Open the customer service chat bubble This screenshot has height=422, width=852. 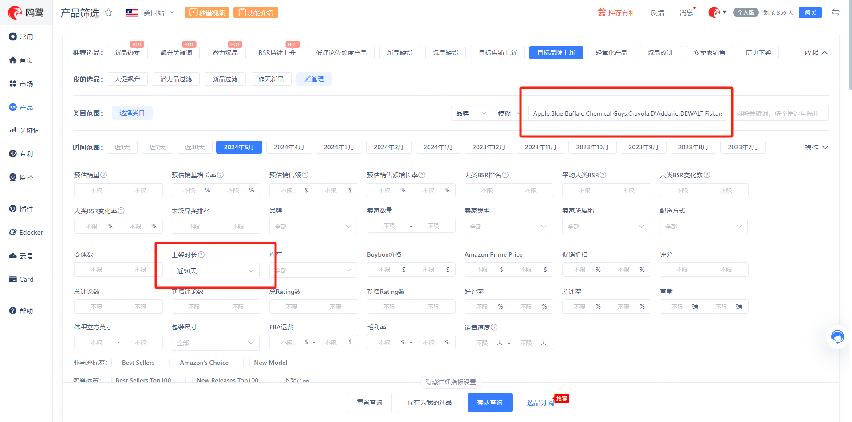point(837,337)
